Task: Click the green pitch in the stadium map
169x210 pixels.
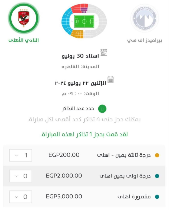Action: pos(84,21)
